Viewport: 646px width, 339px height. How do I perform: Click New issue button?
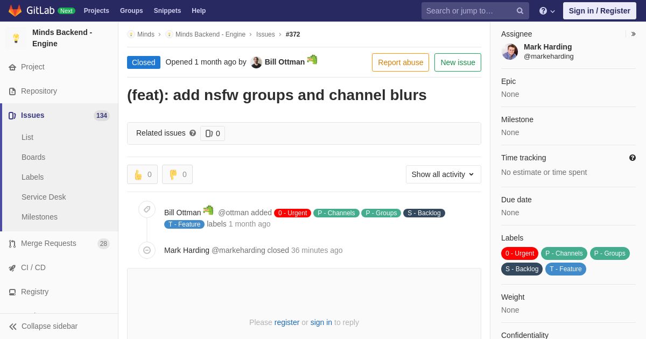tap(458, 62)
